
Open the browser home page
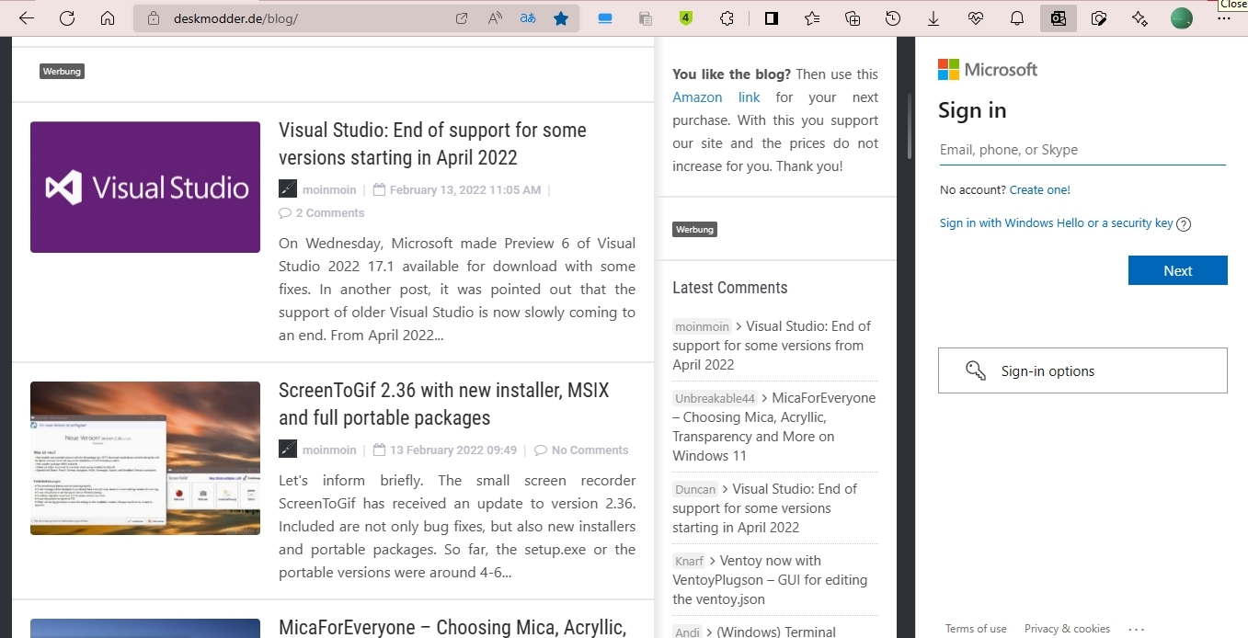pyautogui.click(x=108, y=18)
